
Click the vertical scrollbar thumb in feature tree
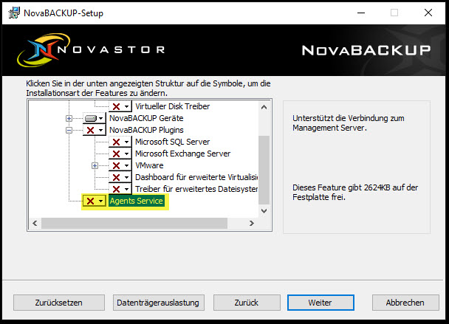(x=264, y=170)
